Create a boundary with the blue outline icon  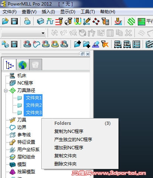(37, 44)
